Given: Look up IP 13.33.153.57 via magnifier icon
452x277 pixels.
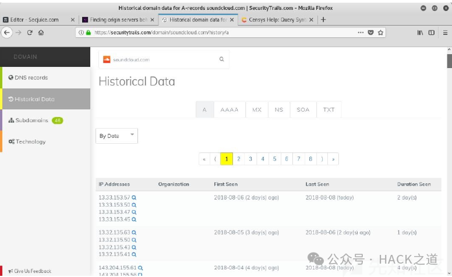Looking at the screenshot, I should 134,197.
